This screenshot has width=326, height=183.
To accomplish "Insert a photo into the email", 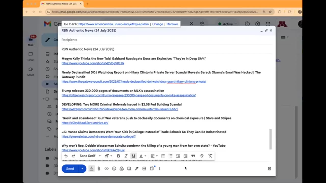I will pos(129,169).
